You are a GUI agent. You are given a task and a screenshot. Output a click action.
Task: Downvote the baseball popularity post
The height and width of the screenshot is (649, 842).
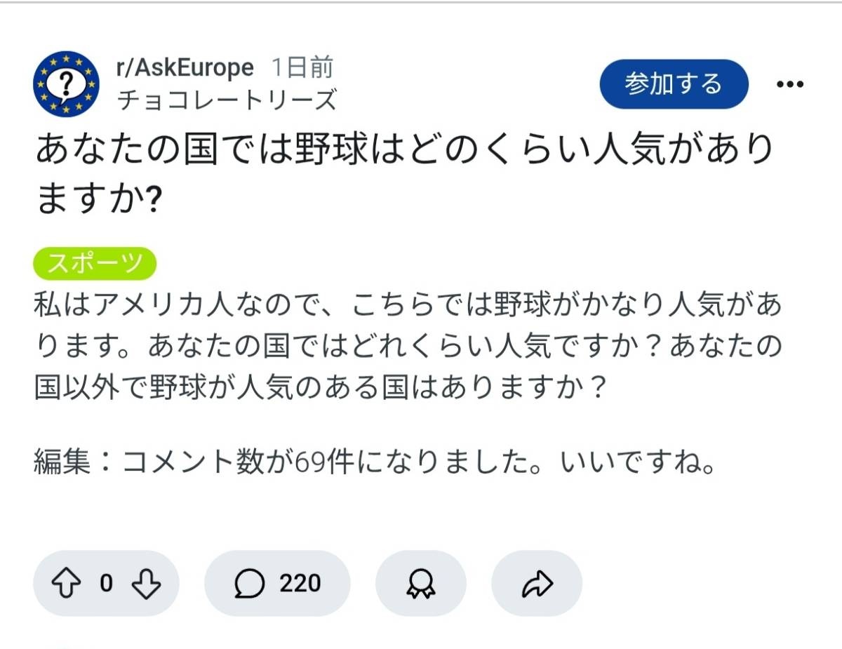pos(145,583)
